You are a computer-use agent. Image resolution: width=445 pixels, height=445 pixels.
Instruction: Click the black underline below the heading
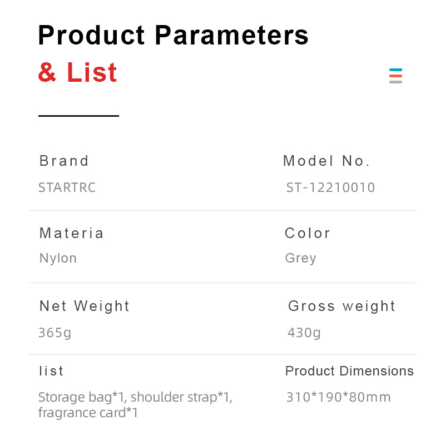click(x=78, y=116)
